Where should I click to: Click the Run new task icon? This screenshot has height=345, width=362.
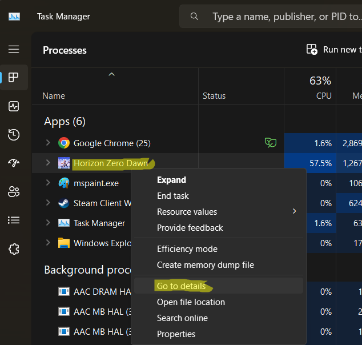[312, 50]
